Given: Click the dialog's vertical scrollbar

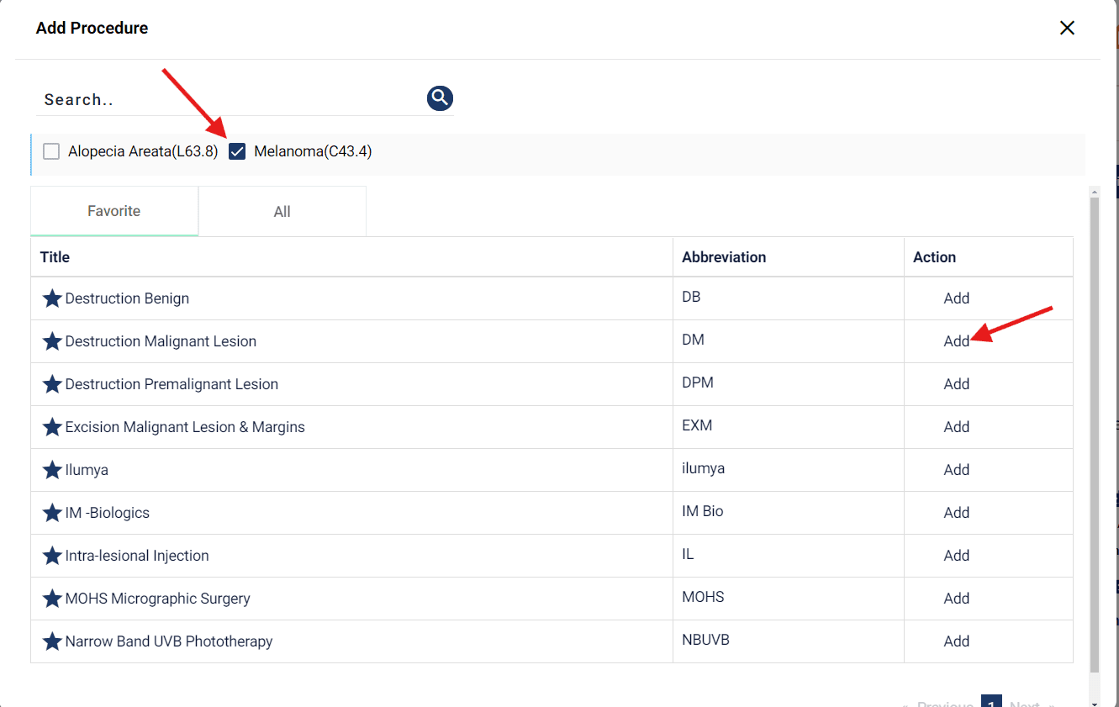Looking at the screenshot, I should [1094, 420].
